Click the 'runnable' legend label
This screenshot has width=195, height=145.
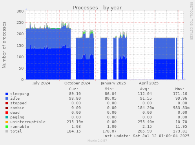click(x=20, y=127)
